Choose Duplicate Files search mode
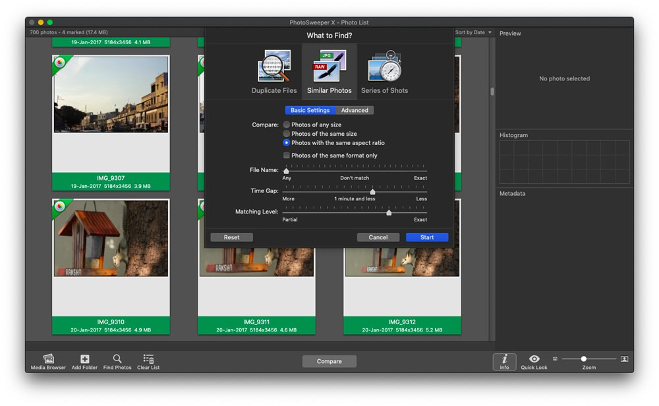This screenshot has width=659, height=406. [x=274, y=72]
